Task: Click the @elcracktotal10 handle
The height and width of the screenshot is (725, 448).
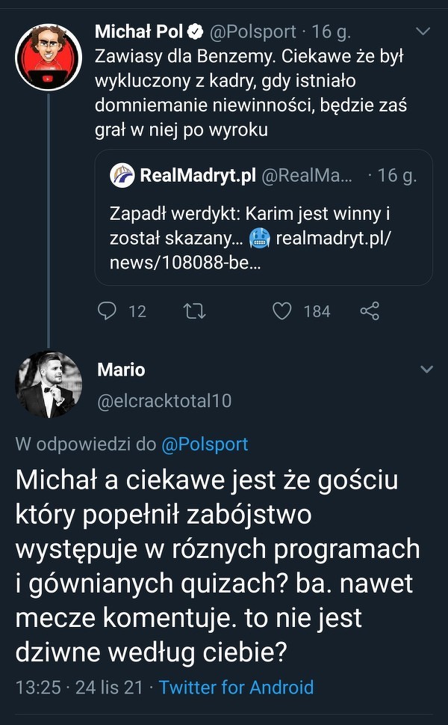Action: pos(164,401)
